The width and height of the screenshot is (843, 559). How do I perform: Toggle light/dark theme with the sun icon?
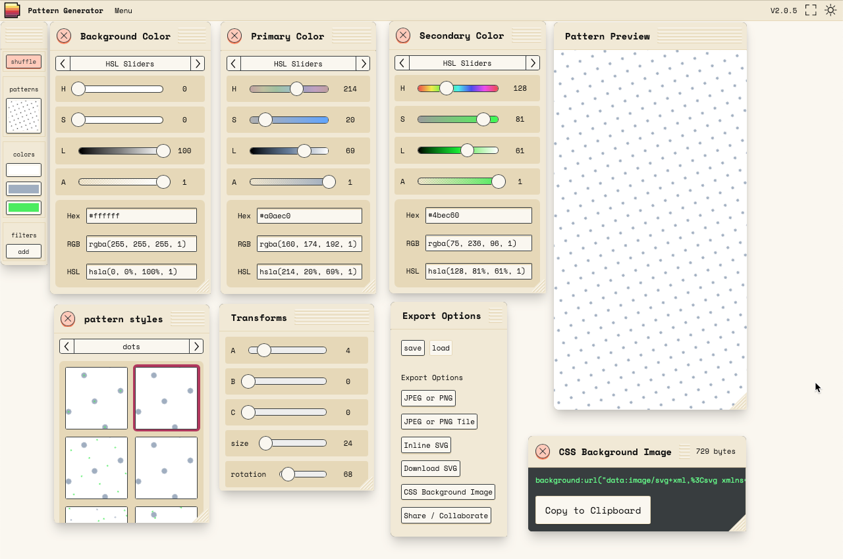[x=830, y=10]
